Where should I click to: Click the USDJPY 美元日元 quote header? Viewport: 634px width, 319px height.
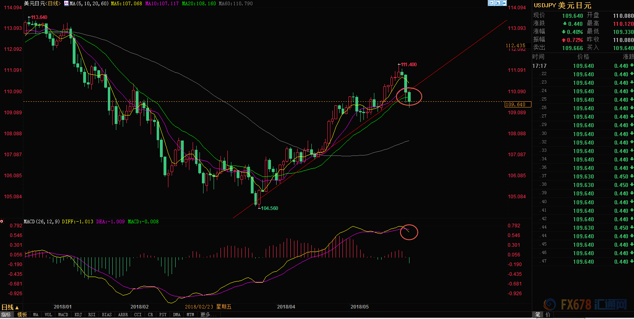563,5
